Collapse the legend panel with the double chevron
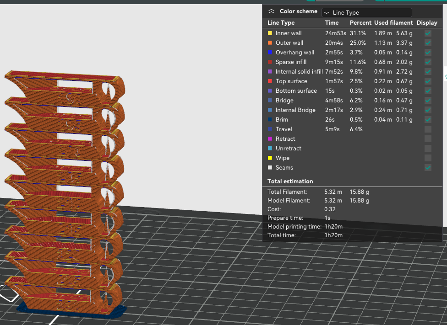 click(x=271, y=11)
